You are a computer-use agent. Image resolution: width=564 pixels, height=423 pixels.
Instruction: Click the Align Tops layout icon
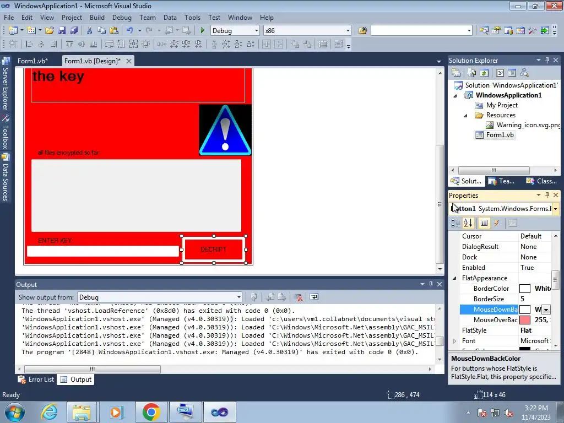pos(69,44)
